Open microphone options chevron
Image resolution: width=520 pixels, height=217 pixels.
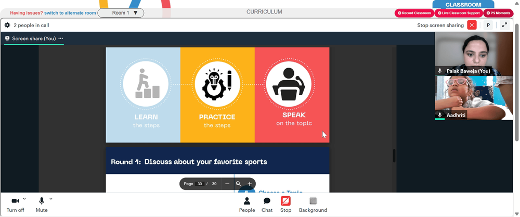[x=51, y=199]
